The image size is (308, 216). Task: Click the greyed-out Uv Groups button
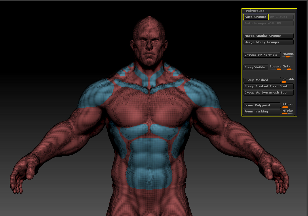[x=281, y=17]
